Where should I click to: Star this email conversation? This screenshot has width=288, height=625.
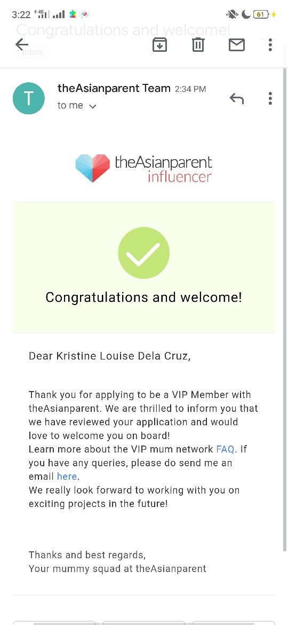tap(266, 41)
